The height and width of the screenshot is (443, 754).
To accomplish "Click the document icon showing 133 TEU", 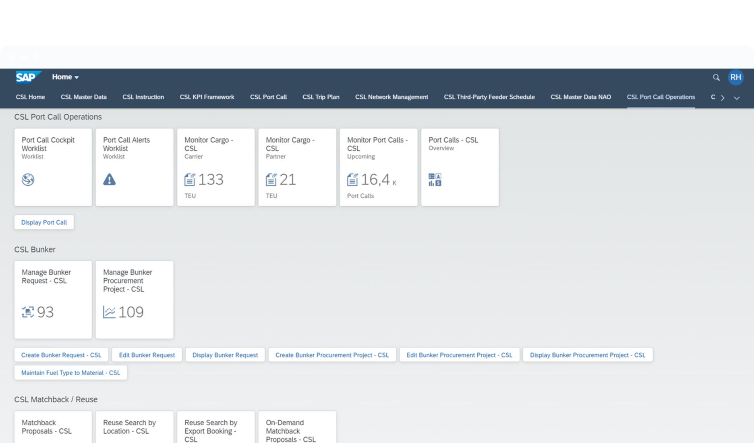I will point(191,180).
